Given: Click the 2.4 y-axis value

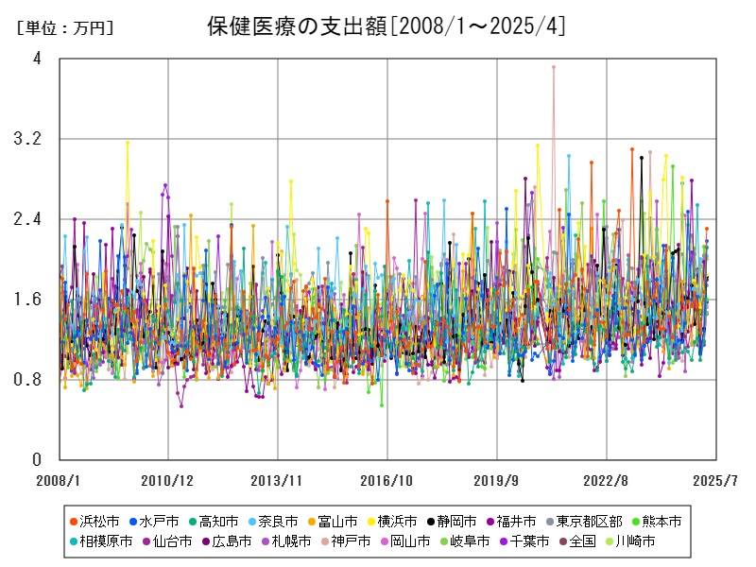Looking at the screenshot, I should pyautogui.click(x=27, y=219).
